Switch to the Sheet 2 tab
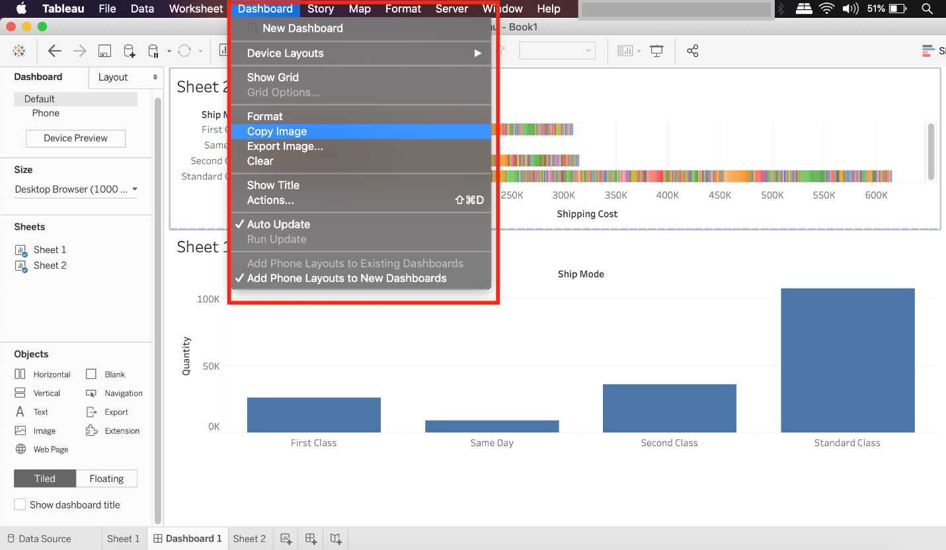The width and height of the screenshot is (946, 550). [249, 539]
